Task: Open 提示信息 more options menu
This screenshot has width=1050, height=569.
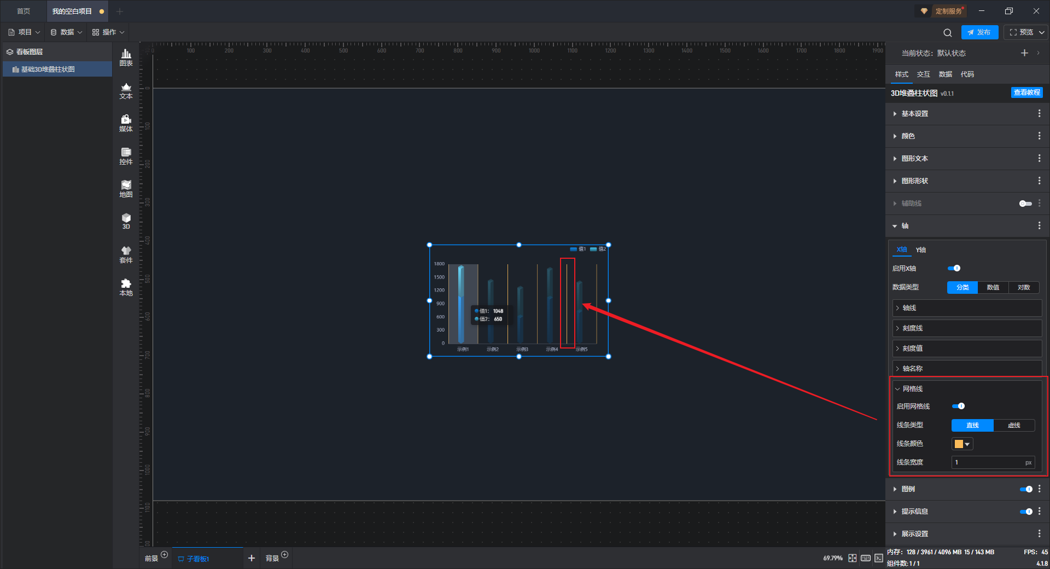Action: coord(1039,512)
